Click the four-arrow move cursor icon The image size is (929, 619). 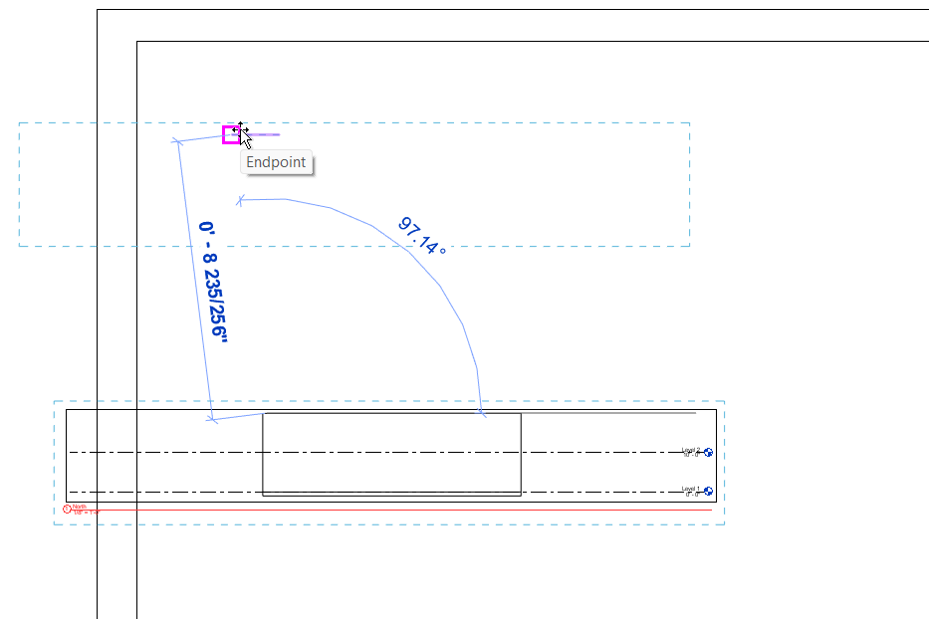pyautogui.click(x=241, y=127)
